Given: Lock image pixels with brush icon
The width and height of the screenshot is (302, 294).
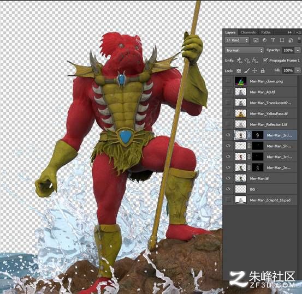Looking at the screenshot, I should pyautogui.click(x=247, y=71).
